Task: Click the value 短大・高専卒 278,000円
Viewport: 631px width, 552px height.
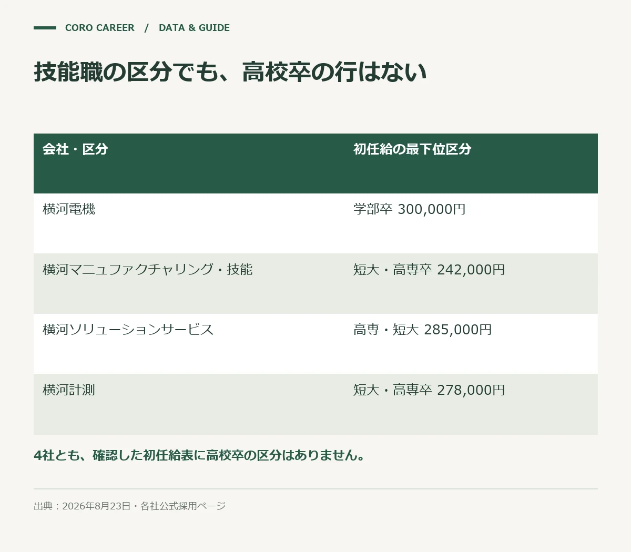Action: 429,390
